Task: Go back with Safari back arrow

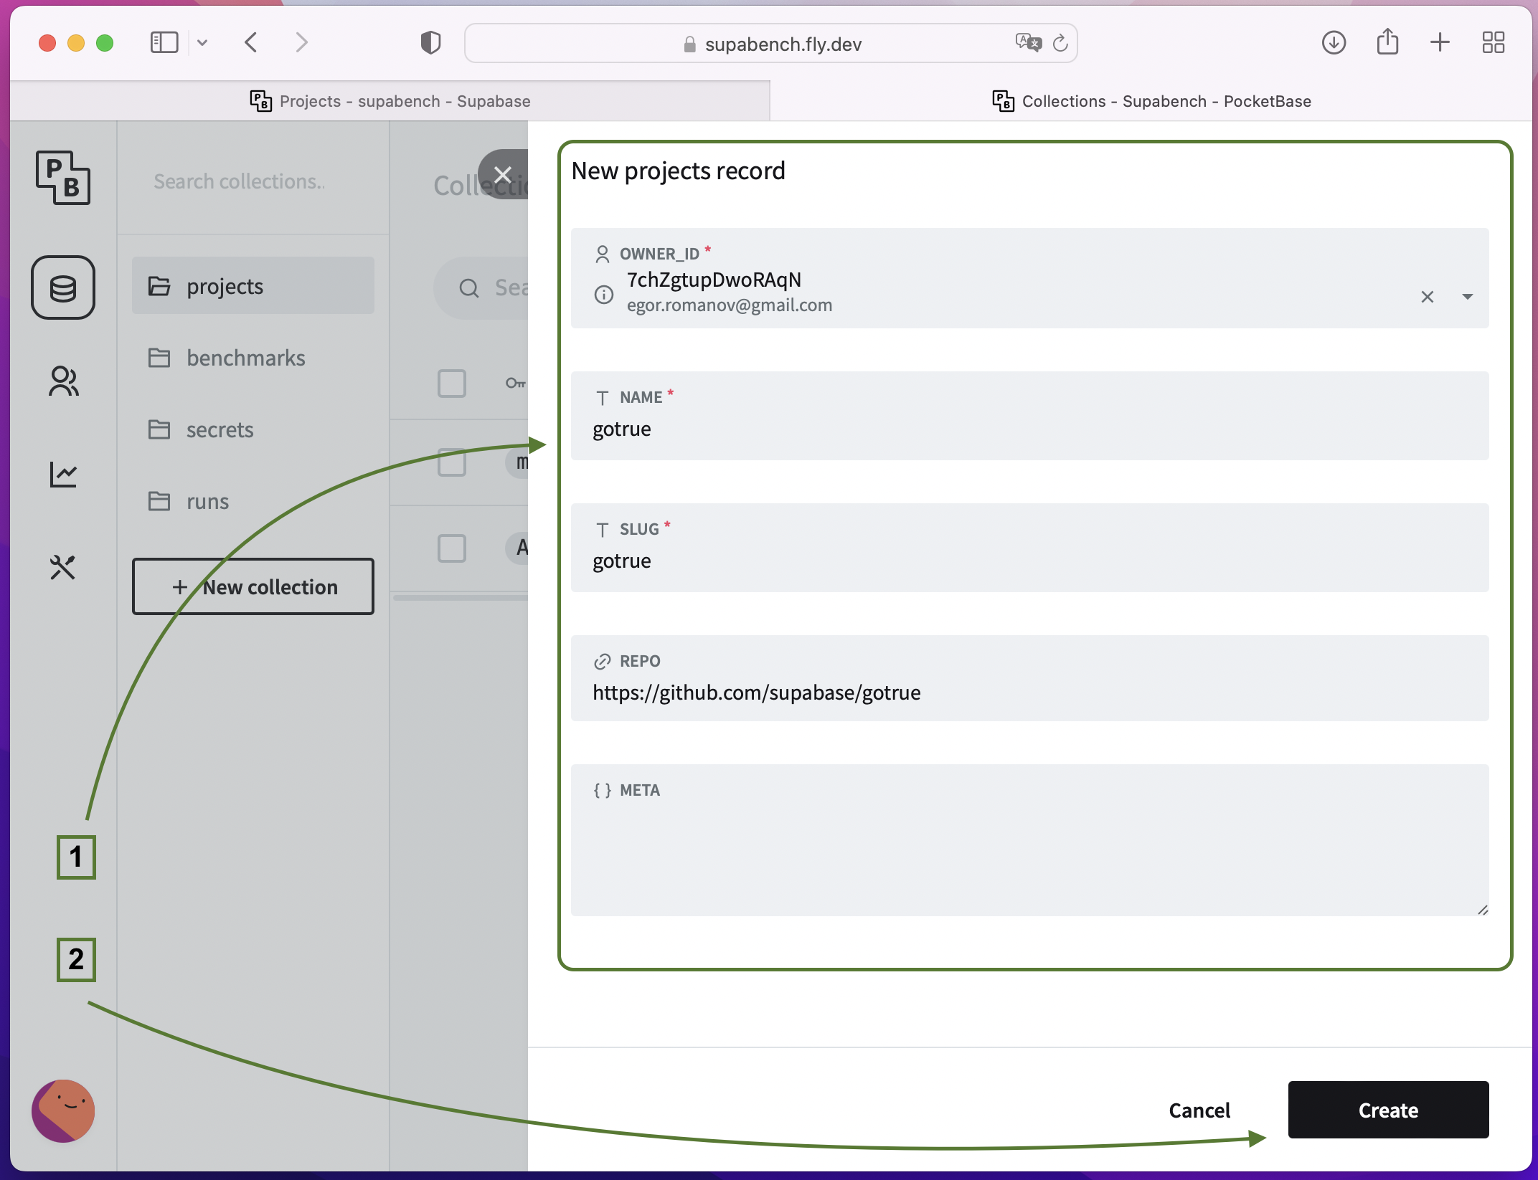Action: 251,42
